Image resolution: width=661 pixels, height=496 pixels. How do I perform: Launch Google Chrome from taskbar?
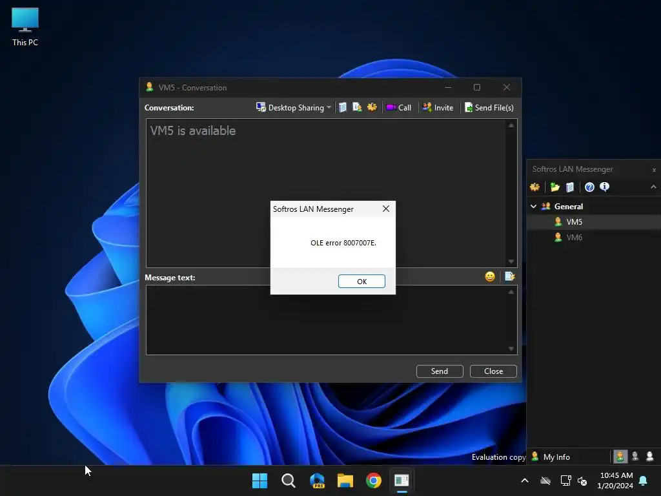(374, 480)
